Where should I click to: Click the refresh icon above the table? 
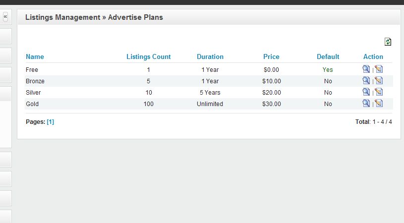point(388,42)
